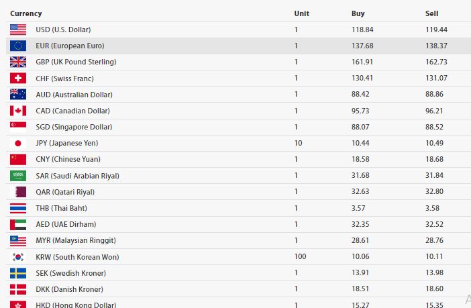This screenshot has width=471, height=308.
Task: Select the MYR (Malaysian Ringgit) label
Action: tap(76, 240)
